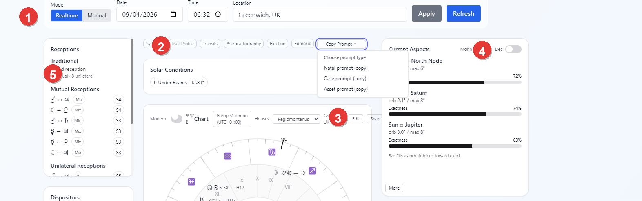Open the Copy Prompt dropdown

point(342,44)
